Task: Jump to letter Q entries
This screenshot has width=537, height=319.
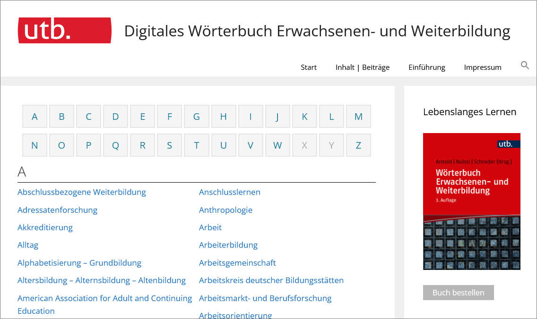Action: click(x=115, y=145)
